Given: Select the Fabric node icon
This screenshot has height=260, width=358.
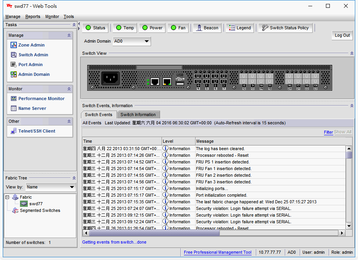Looking at the screenshot, I should point(15,197).
